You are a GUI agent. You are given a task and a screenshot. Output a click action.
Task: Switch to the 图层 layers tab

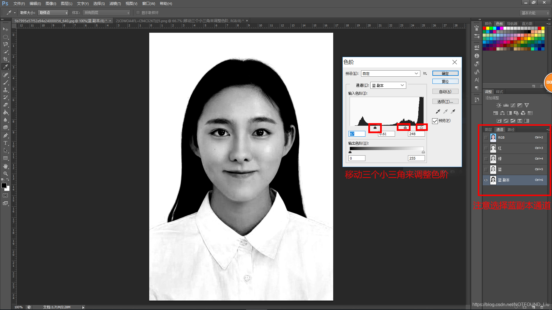488,130
